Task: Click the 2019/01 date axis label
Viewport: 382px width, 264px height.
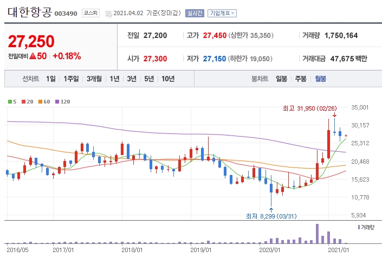Action: click(200, 250)
